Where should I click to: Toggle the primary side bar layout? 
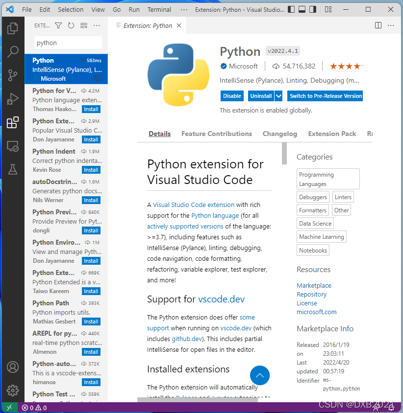point(291,9)
